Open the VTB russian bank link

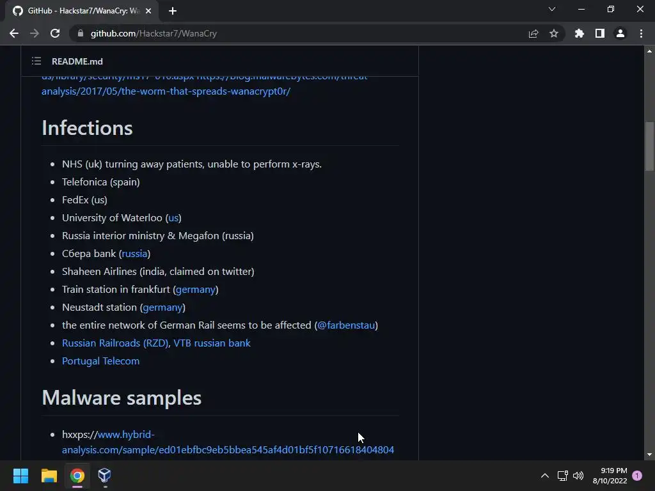coord(212,343)
